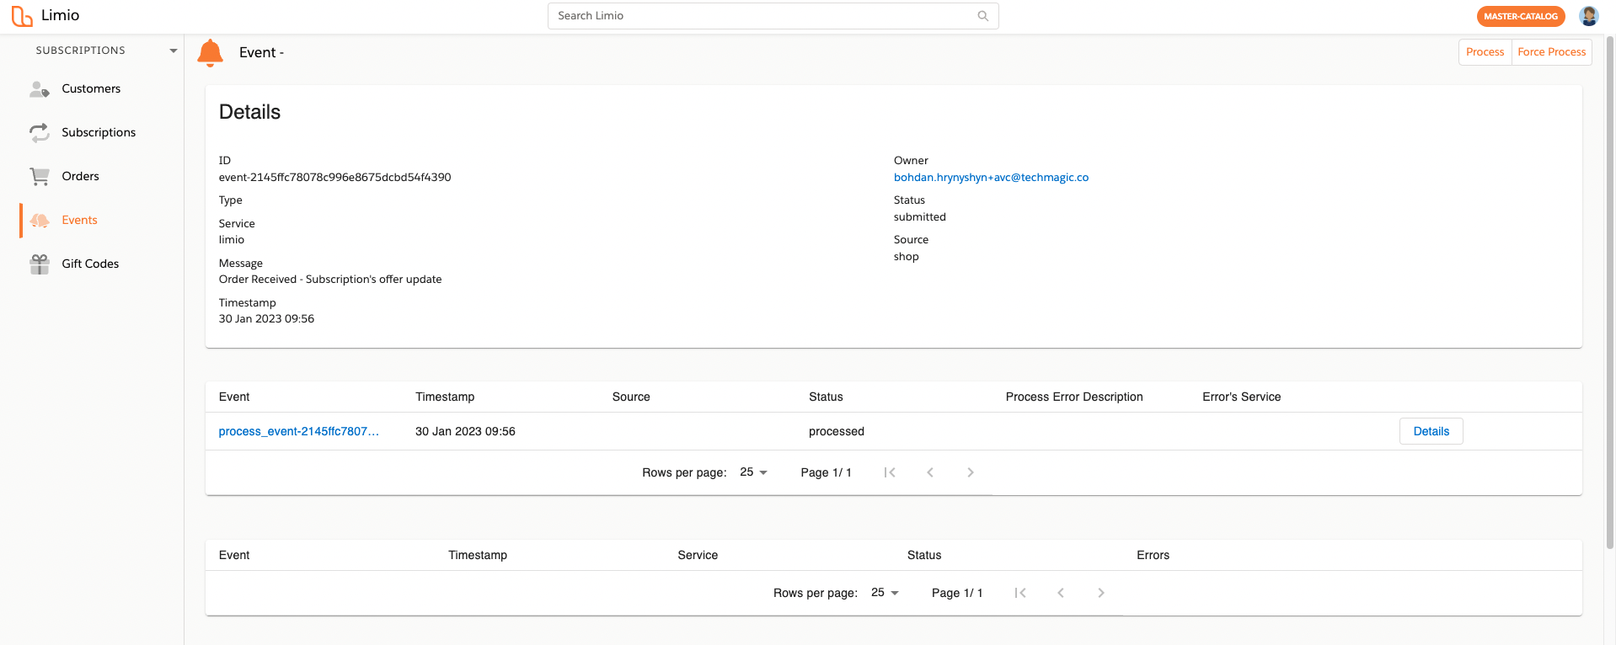Viewport: 1616px width, 645px height.
Task: Click the Limio logo icon
Action: [x=22, y=16]
